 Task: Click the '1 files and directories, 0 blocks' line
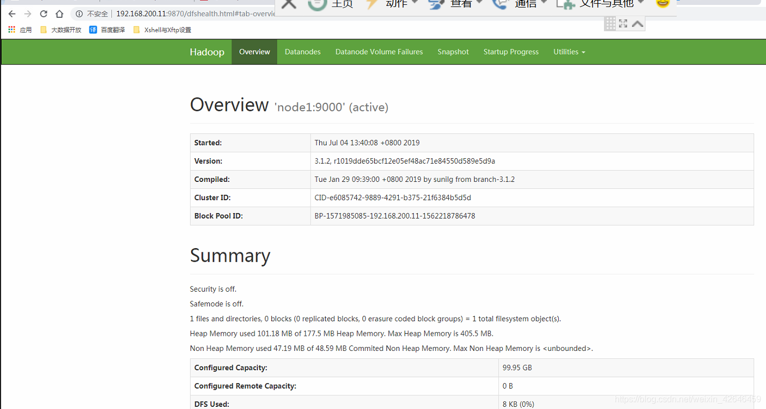pos(375,319)
